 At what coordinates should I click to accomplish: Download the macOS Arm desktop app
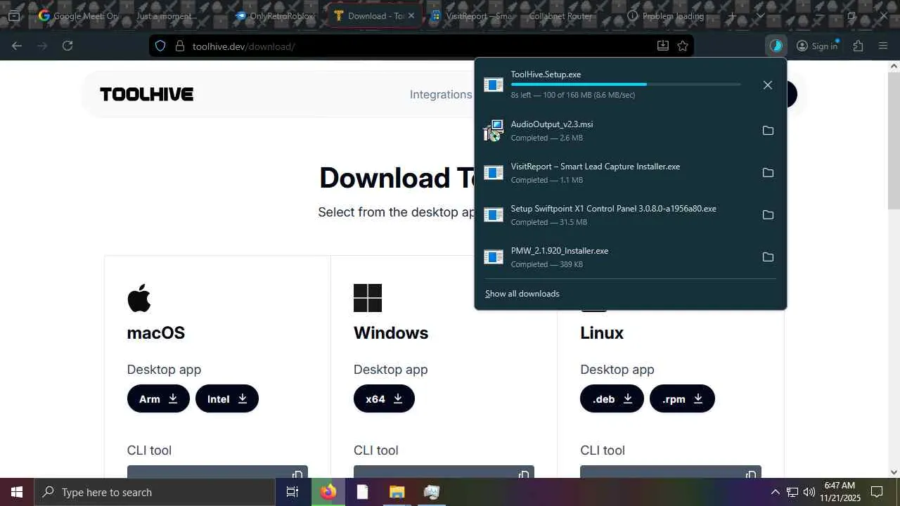coord(158,398)
